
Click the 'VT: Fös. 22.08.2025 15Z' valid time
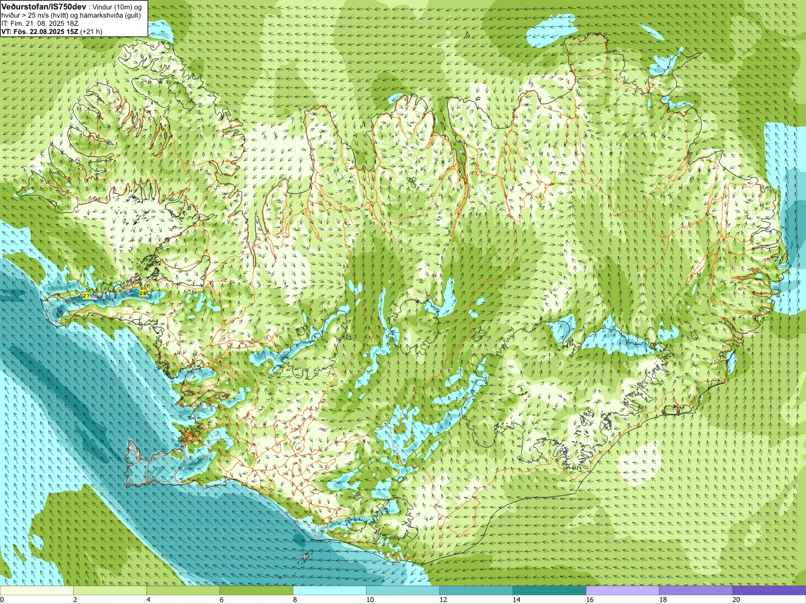tap(40, 31)
